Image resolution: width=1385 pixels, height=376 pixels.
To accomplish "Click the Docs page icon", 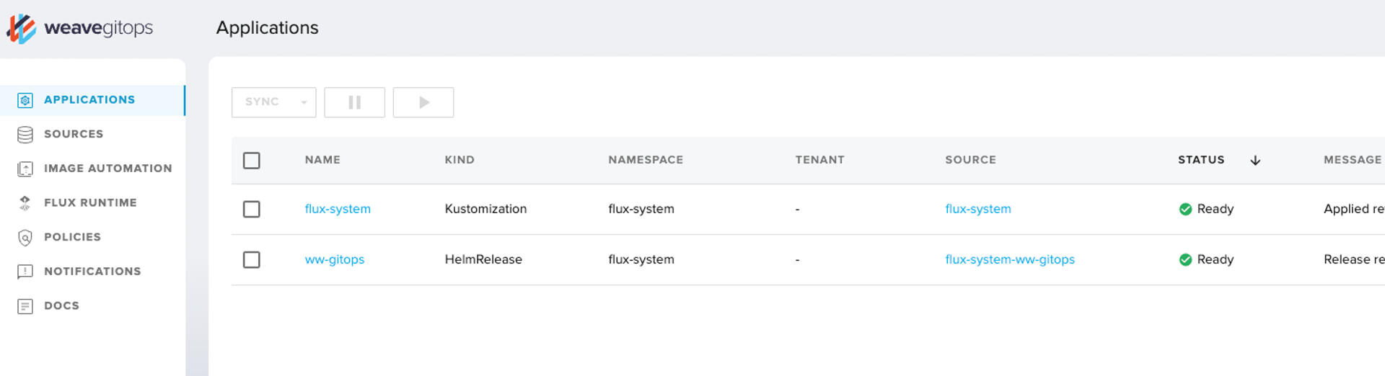I will [25, 306].
